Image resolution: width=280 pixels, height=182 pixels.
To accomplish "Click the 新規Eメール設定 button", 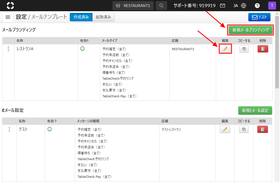I will click(255, 110).
